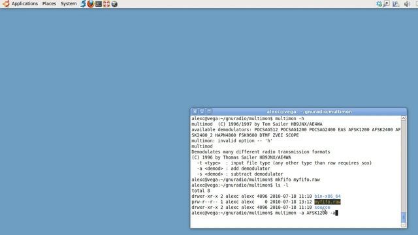This screenshot has width=418, height=235.
Task: Click the source directory name
Action: [322, 208]
